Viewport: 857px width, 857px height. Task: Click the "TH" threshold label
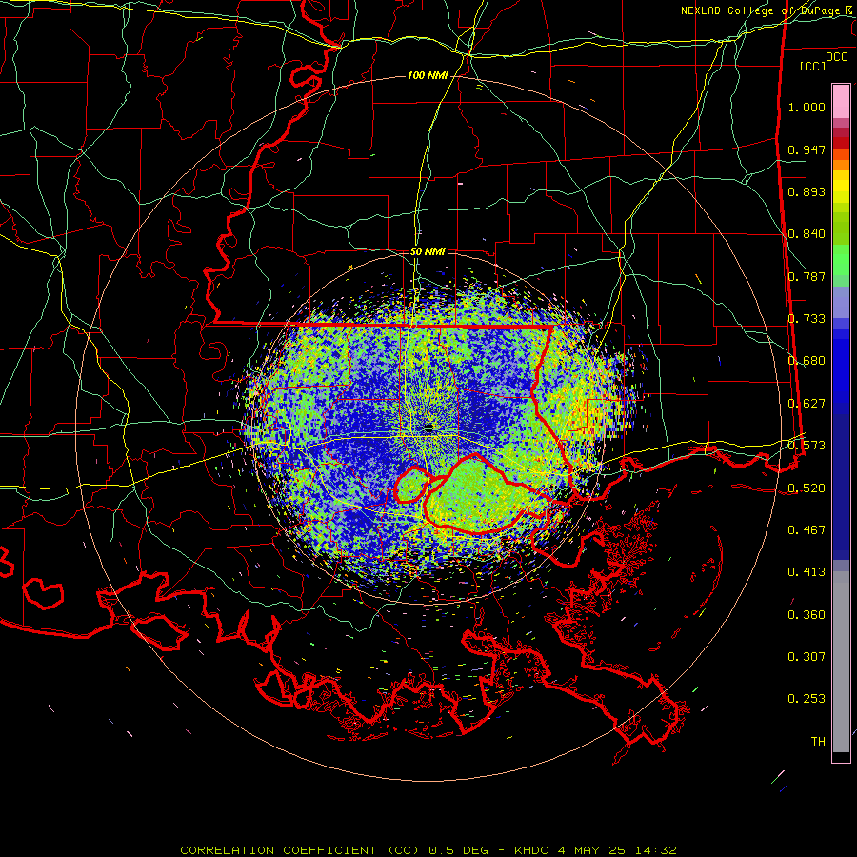[x=818, y=741]
